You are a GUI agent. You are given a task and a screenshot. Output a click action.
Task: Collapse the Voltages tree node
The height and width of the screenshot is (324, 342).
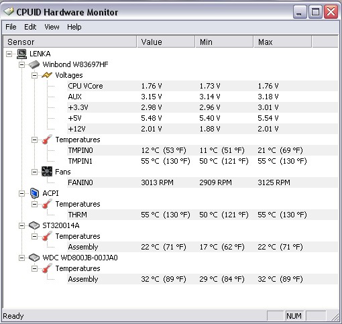pyautogui.click(x=34, y=75)
